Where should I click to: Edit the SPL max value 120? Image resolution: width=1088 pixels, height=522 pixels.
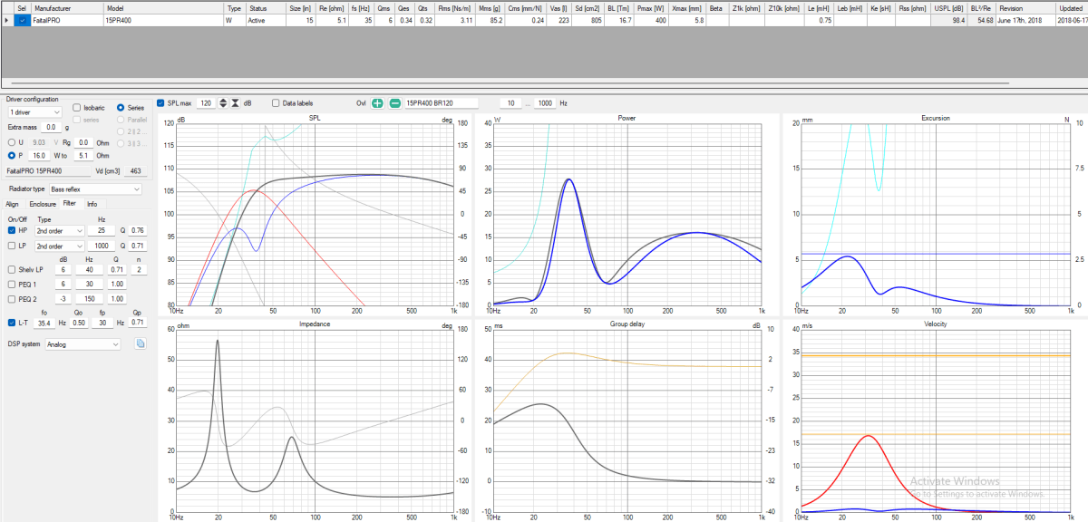point(206,103)
